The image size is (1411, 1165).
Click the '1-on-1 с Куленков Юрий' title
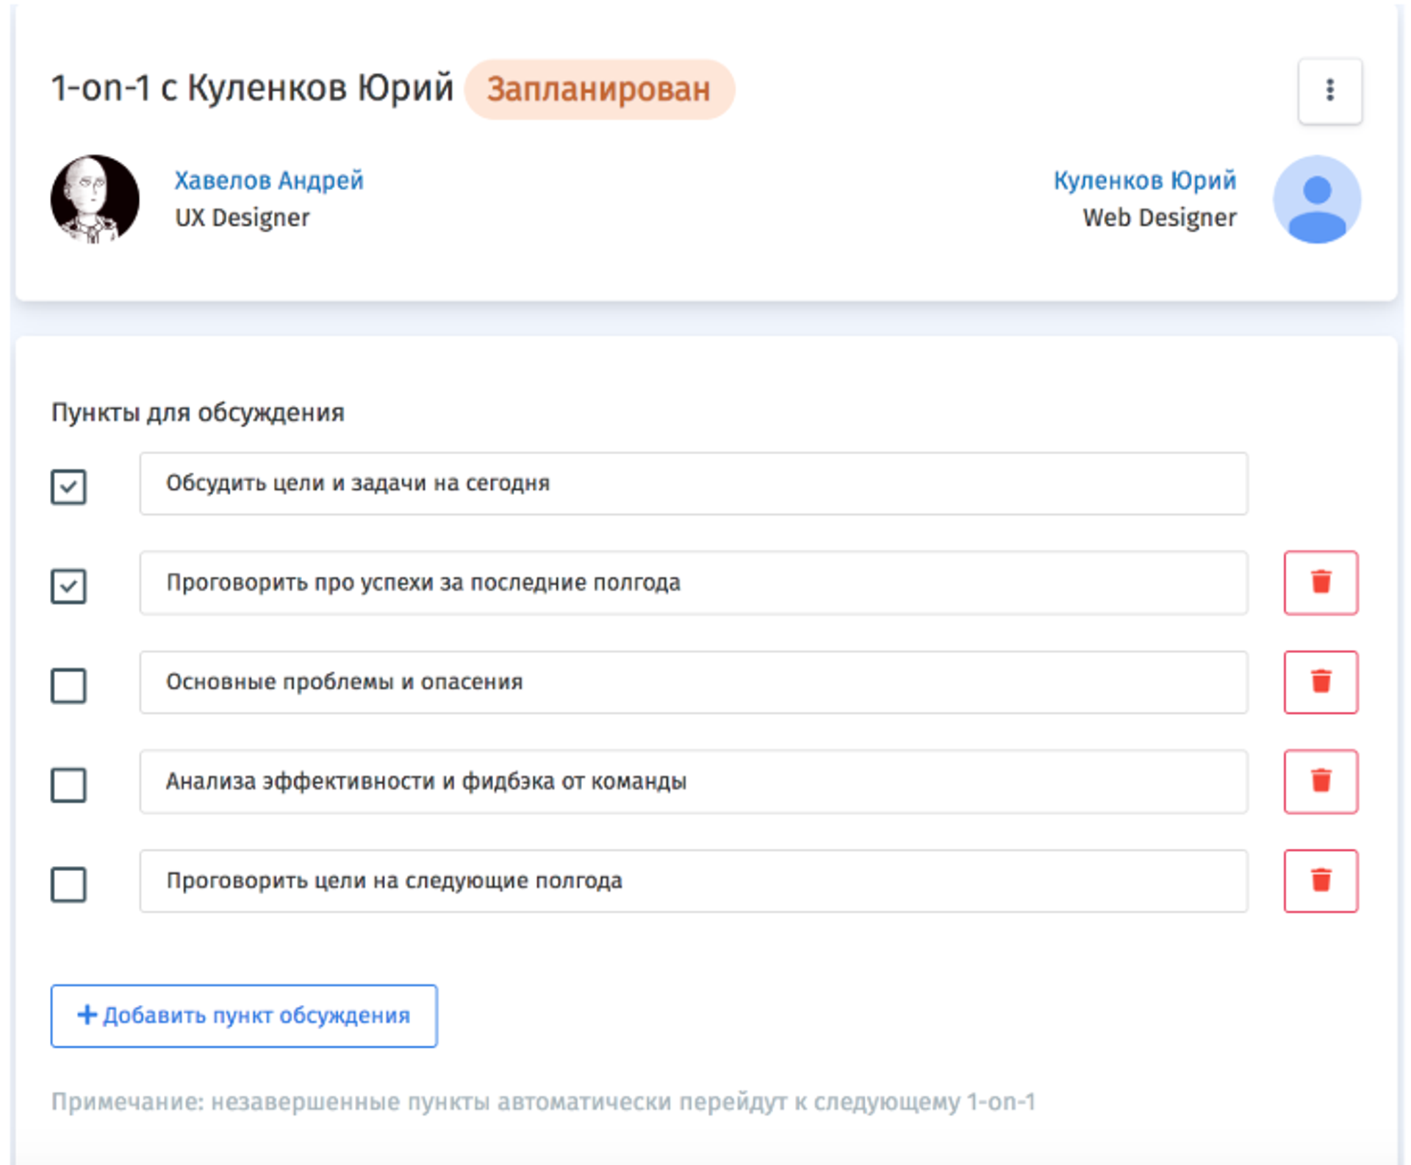point(253,88)
